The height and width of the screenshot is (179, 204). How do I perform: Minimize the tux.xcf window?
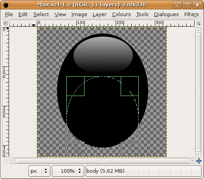177,5
